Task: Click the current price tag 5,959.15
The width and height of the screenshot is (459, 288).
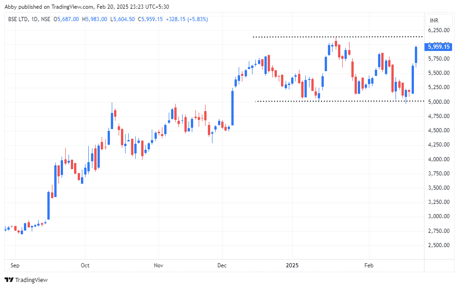Action: point(439,47)
